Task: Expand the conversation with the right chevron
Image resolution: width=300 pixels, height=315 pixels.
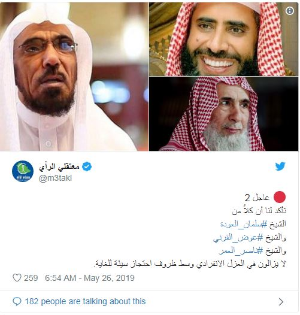Action: click(x=281, y=302)
